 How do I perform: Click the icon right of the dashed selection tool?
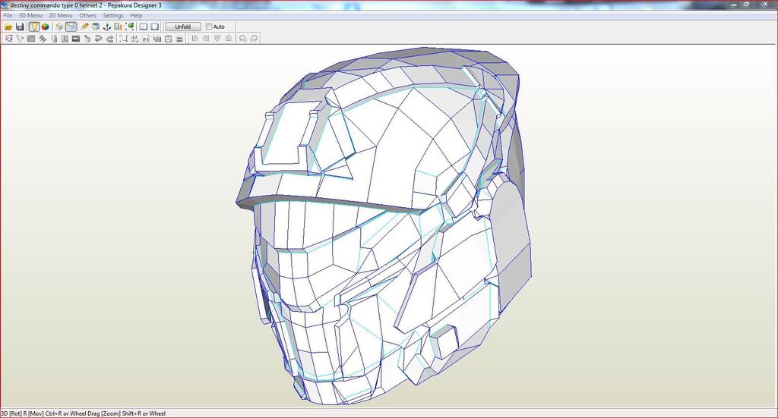pos(134,38)
